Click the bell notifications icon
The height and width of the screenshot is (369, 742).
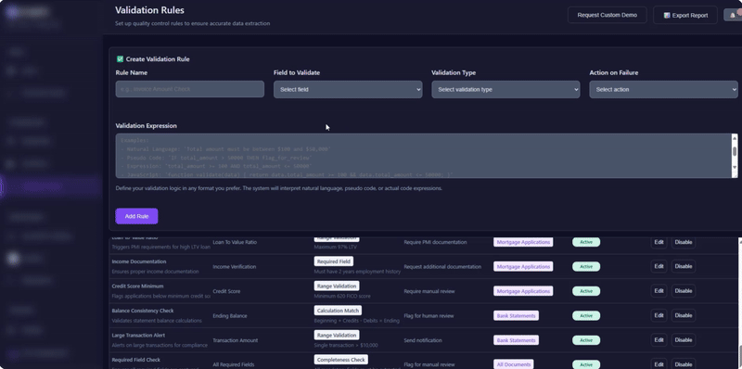click(733, 15)
